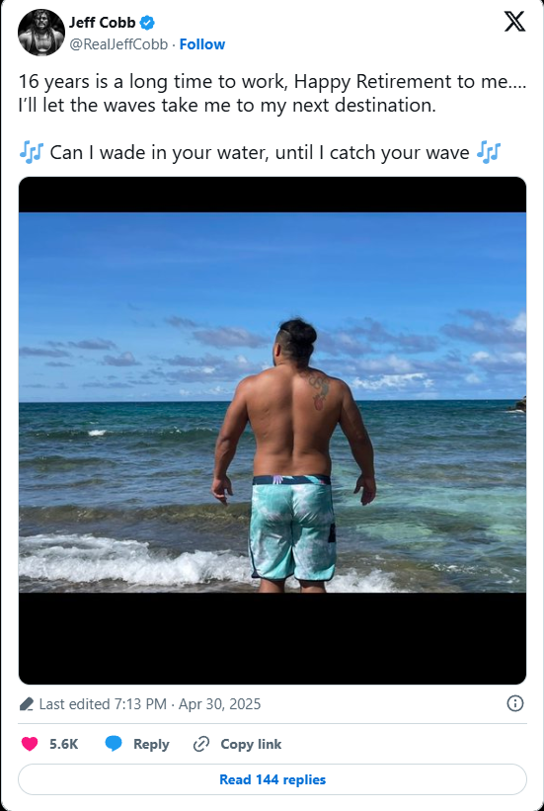544x811 pixels.
Task: Open the info circle icon
Action: pyautogui.click(x=515, y=703)
